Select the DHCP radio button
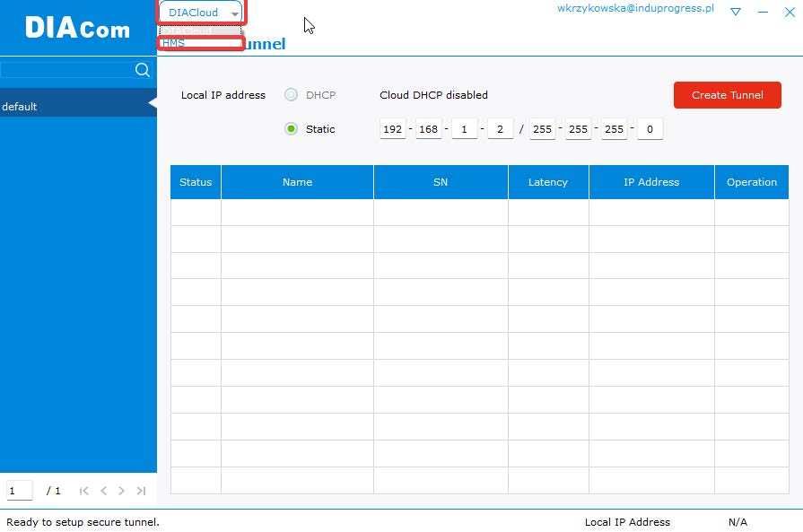This screenshot has height=532, width=803. point(291,95)
